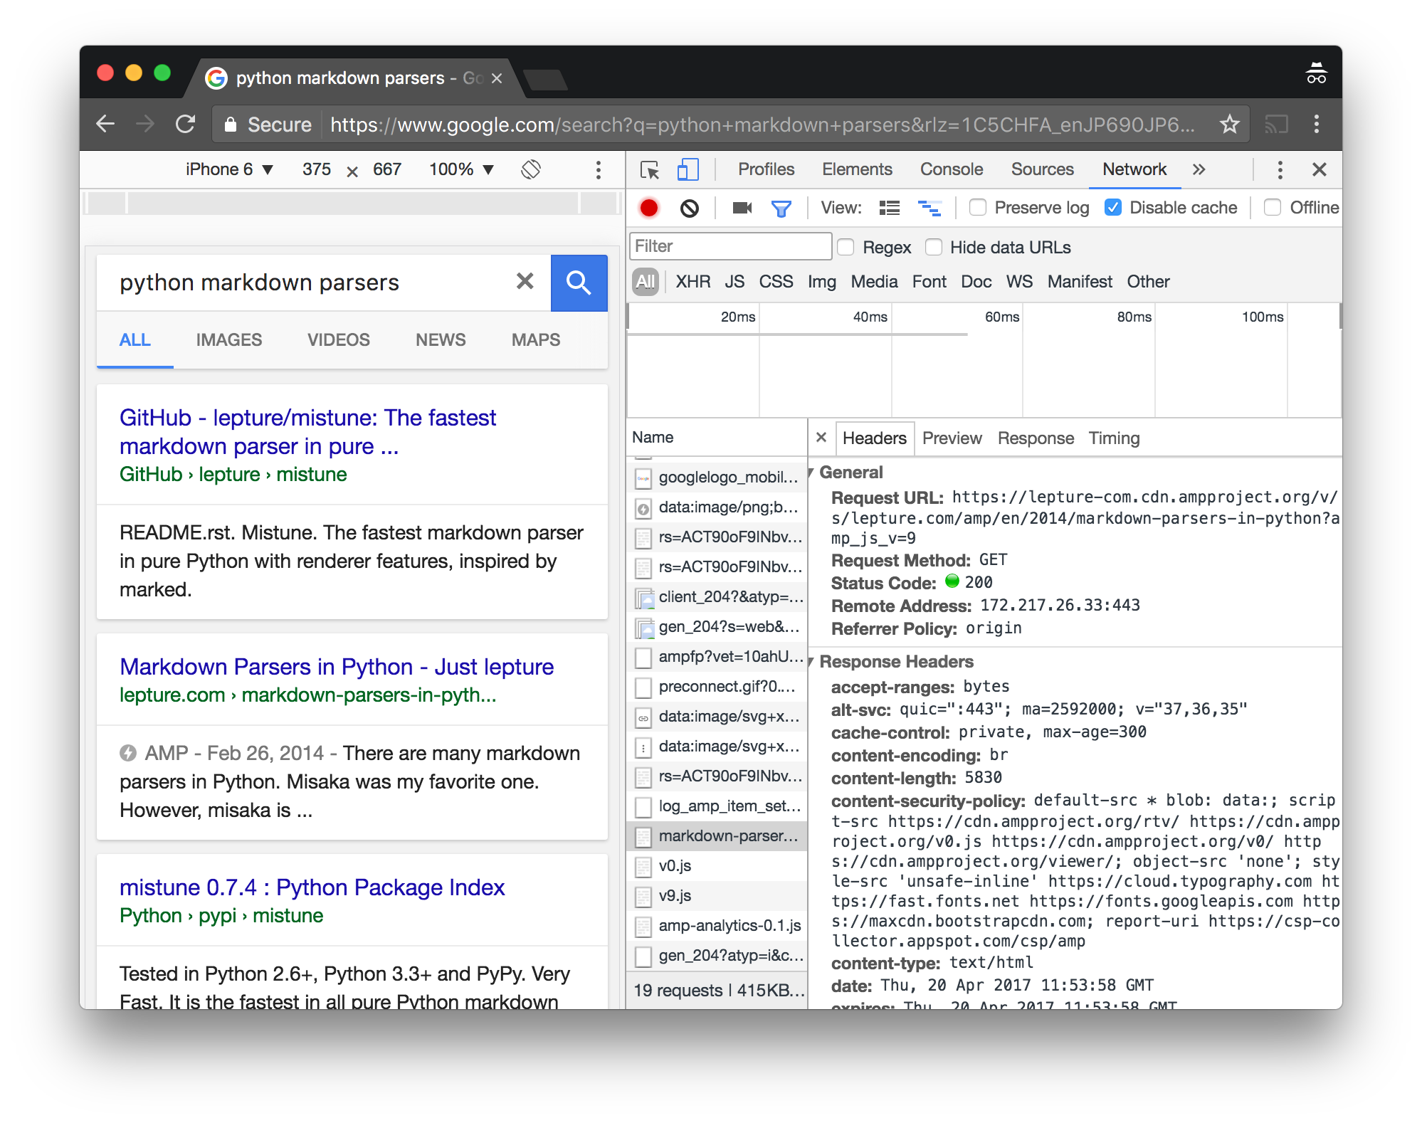Reload the page with refresh icon
1422x1123 pixels.
coord(186,125)
